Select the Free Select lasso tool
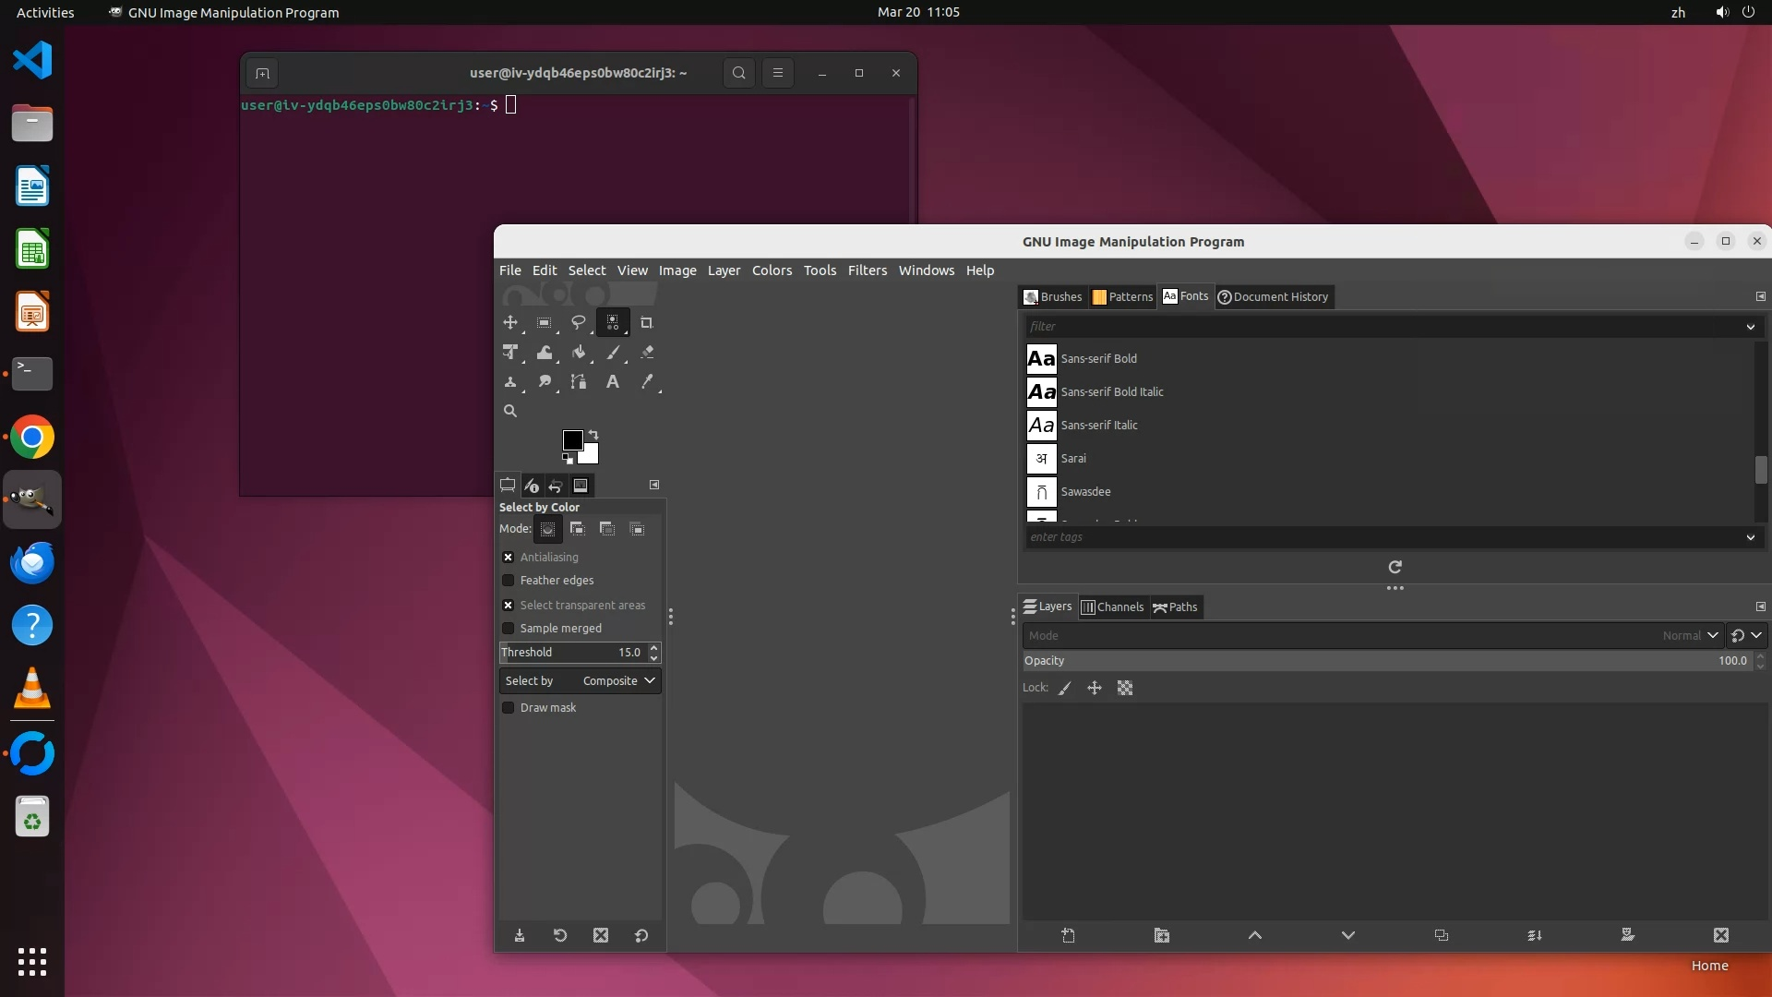1772x997 pixels. [578, 322]
